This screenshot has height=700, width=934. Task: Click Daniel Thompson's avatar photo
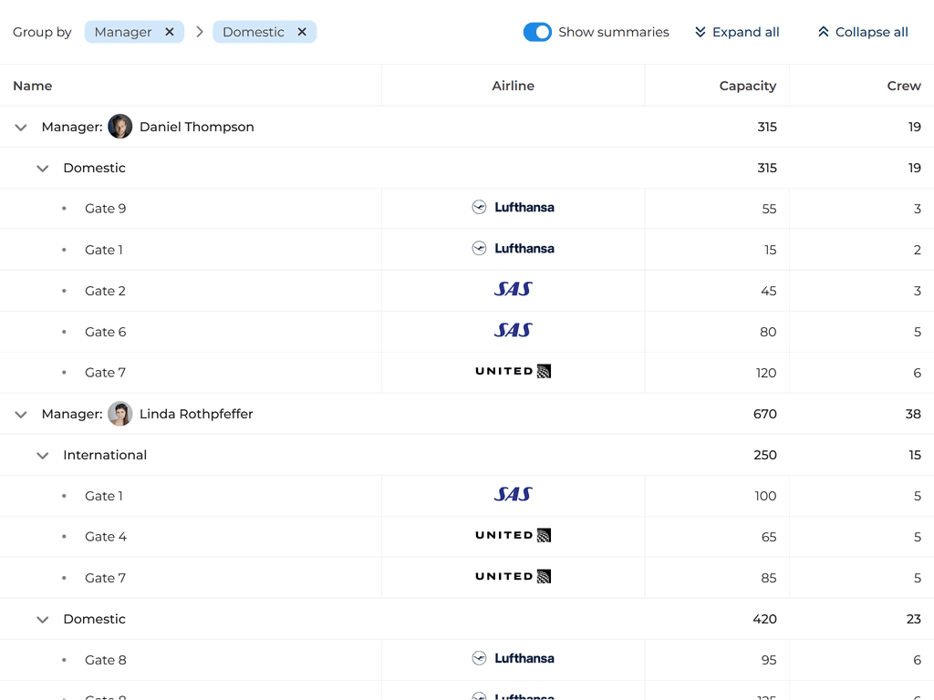tap(120, 127)
